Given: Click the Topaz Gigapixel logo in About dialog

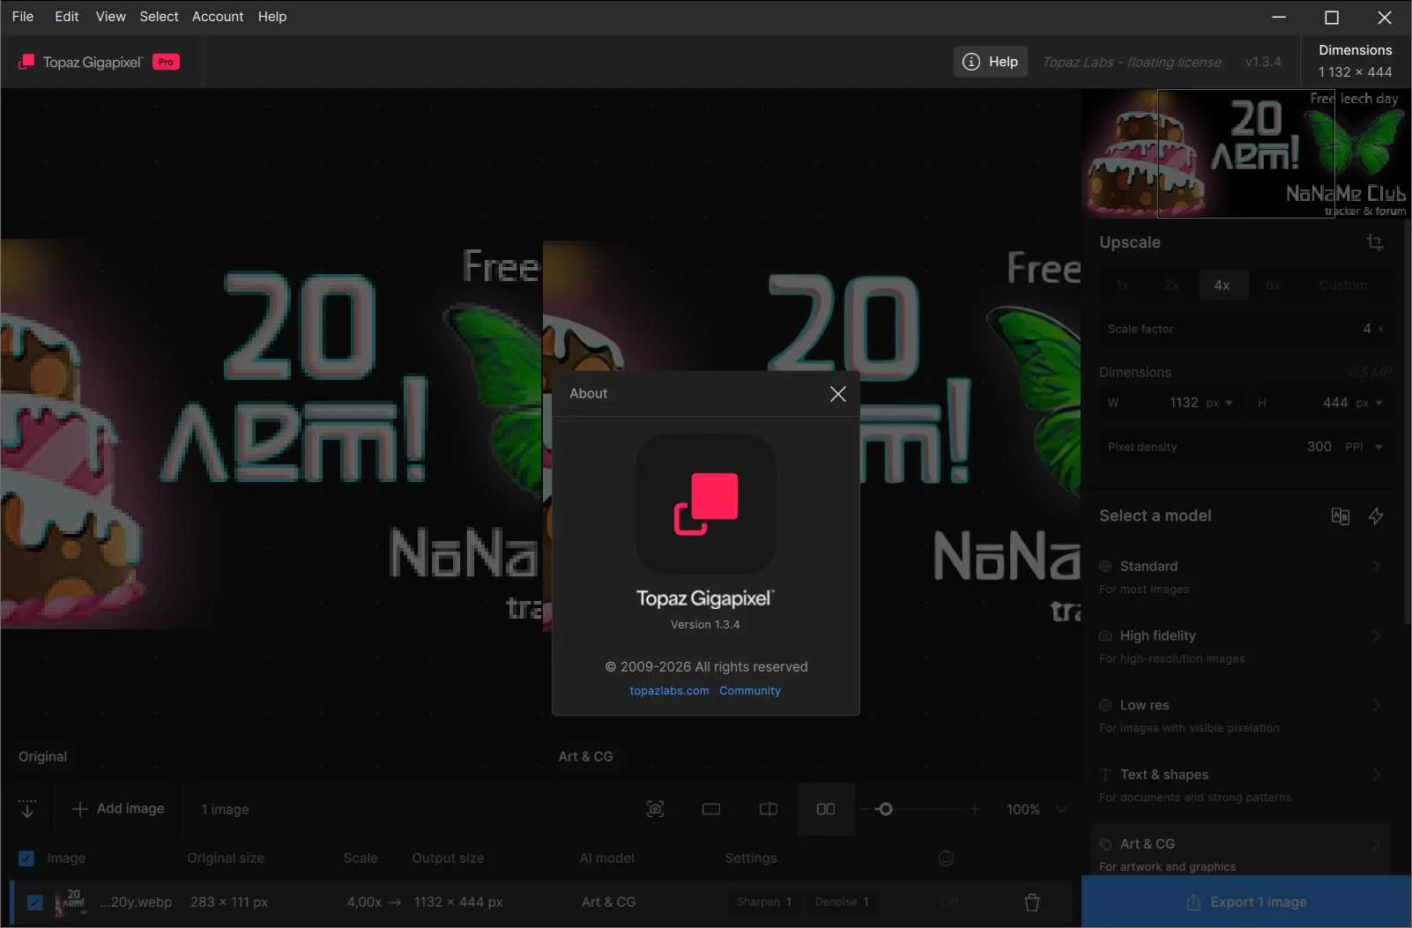Looking at the screenshot, I should 706,504.
